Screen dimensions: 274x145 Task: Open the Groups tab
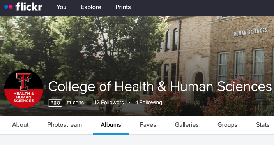click(x=227, y=125)
